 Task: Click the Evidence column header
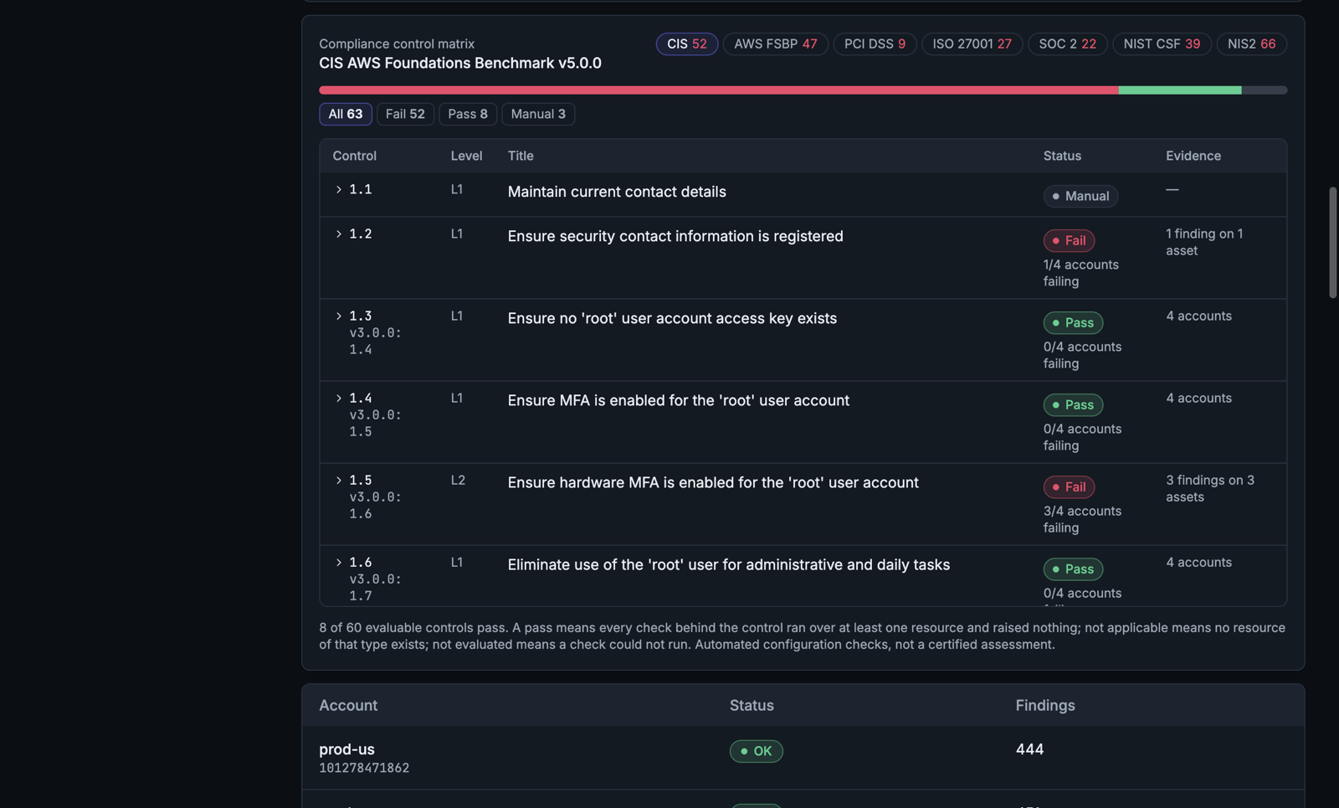(1193, 156)
